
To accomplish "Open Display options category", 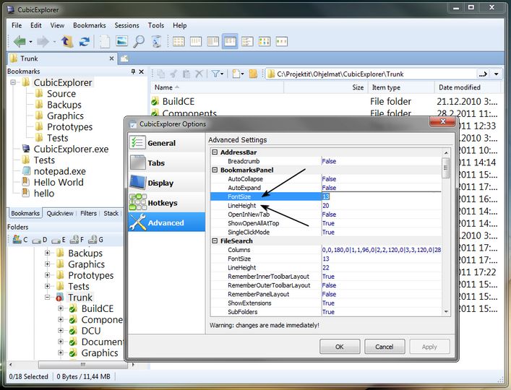I will point(166,183).
